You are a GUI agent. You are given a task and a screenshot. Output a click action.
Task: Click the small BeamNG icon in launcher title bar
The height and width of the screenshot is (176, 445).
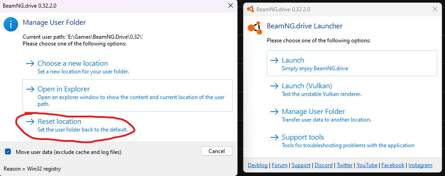coord(250,9)
